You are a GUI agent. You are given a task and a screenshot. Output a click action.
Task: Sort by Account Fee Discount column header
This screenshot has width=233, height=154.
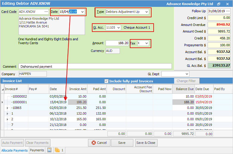coord(139,89)
